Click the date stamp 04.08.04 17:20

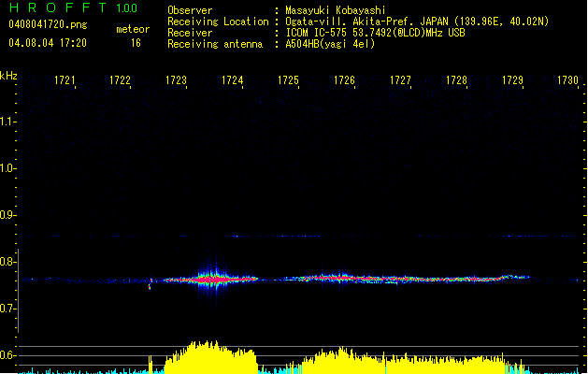(47, 43)
